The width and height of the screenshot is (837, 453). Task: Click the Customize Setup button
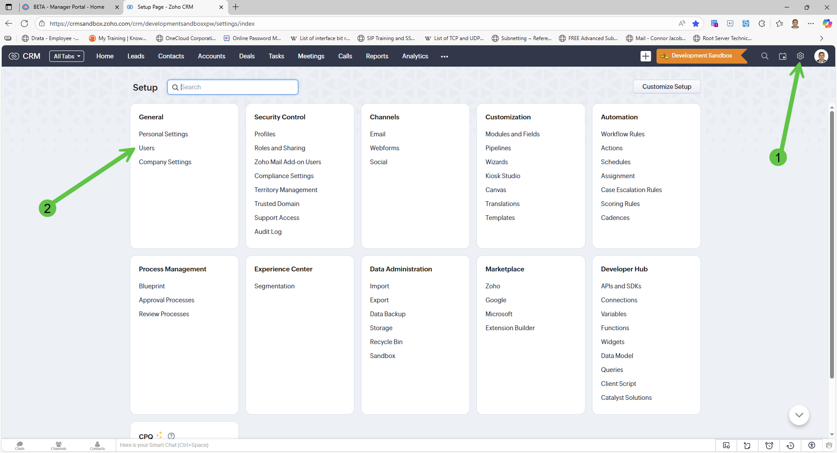tap(667, 87)
